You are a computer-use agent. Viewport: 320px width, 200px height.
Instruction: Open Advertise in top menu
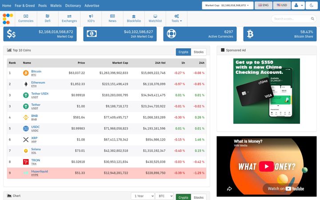tap(92, 6)
